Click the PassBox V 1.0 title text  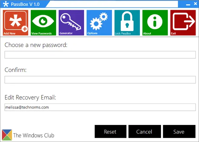coord(25,4)
